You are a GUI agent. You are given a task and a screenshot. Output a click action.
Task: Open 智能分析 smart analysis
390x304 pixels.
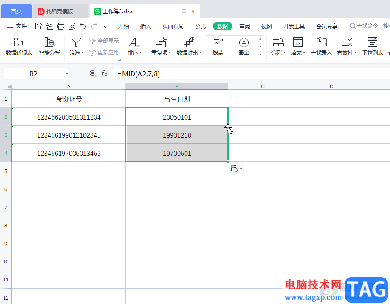tap(49, 46)
